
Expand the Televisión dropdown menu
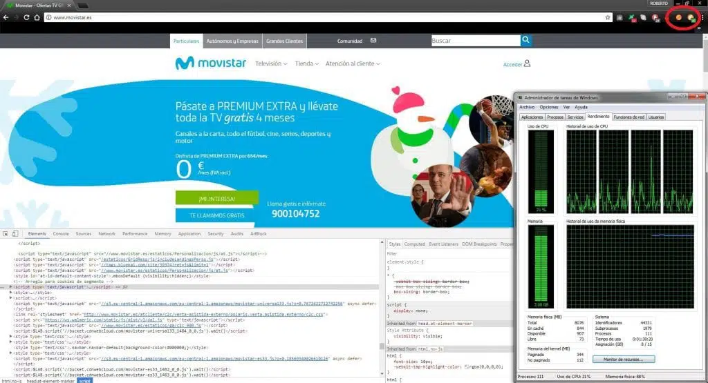tap(271, 63)
